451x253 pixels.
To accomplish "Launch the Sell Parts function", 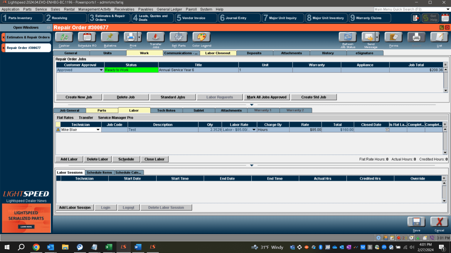I will (178, 38).
